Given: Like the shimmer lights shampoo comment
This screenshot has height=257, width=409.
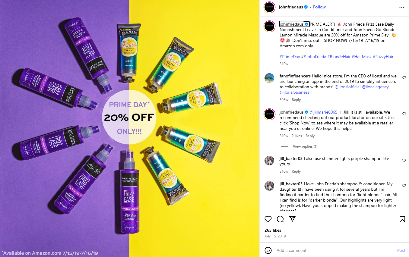Looking at the screenshot, I should click(x=404, y=160).
